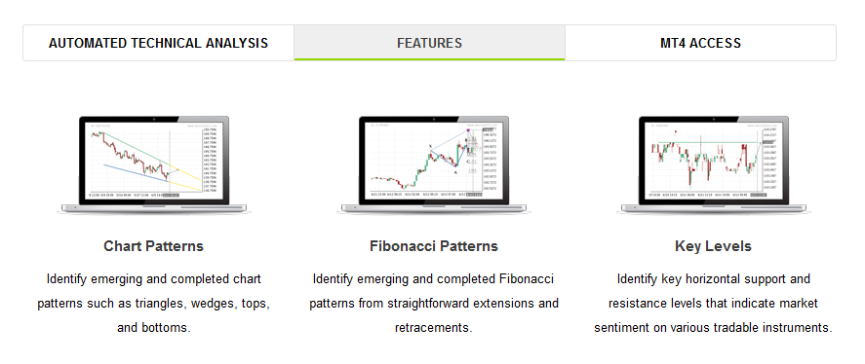This screenshot has width=865, height=364.
Task: Click the Chart Patterns description text
Action: click(x=153, y=303)
